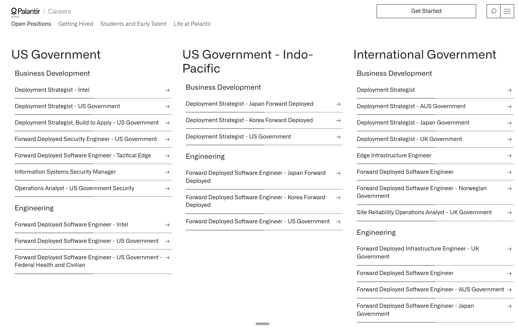Screen dimensions: 518x328
Task: Click arrow beside Edge Infrastructure Engineer
Action: 509,156
